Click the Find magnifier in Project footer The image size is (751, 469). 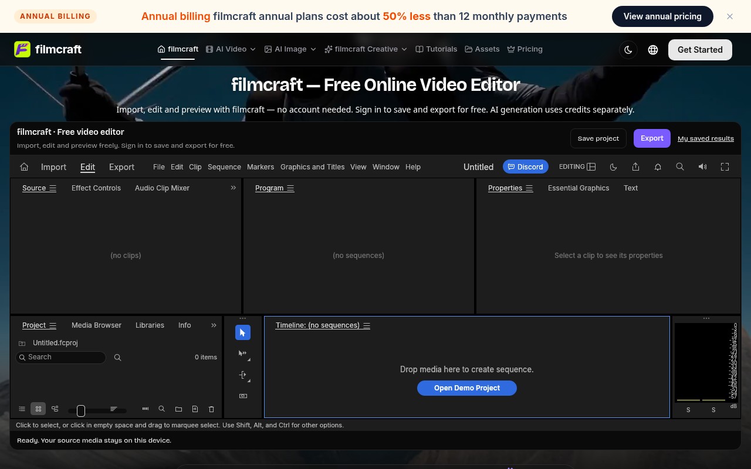tap(162, 409)
